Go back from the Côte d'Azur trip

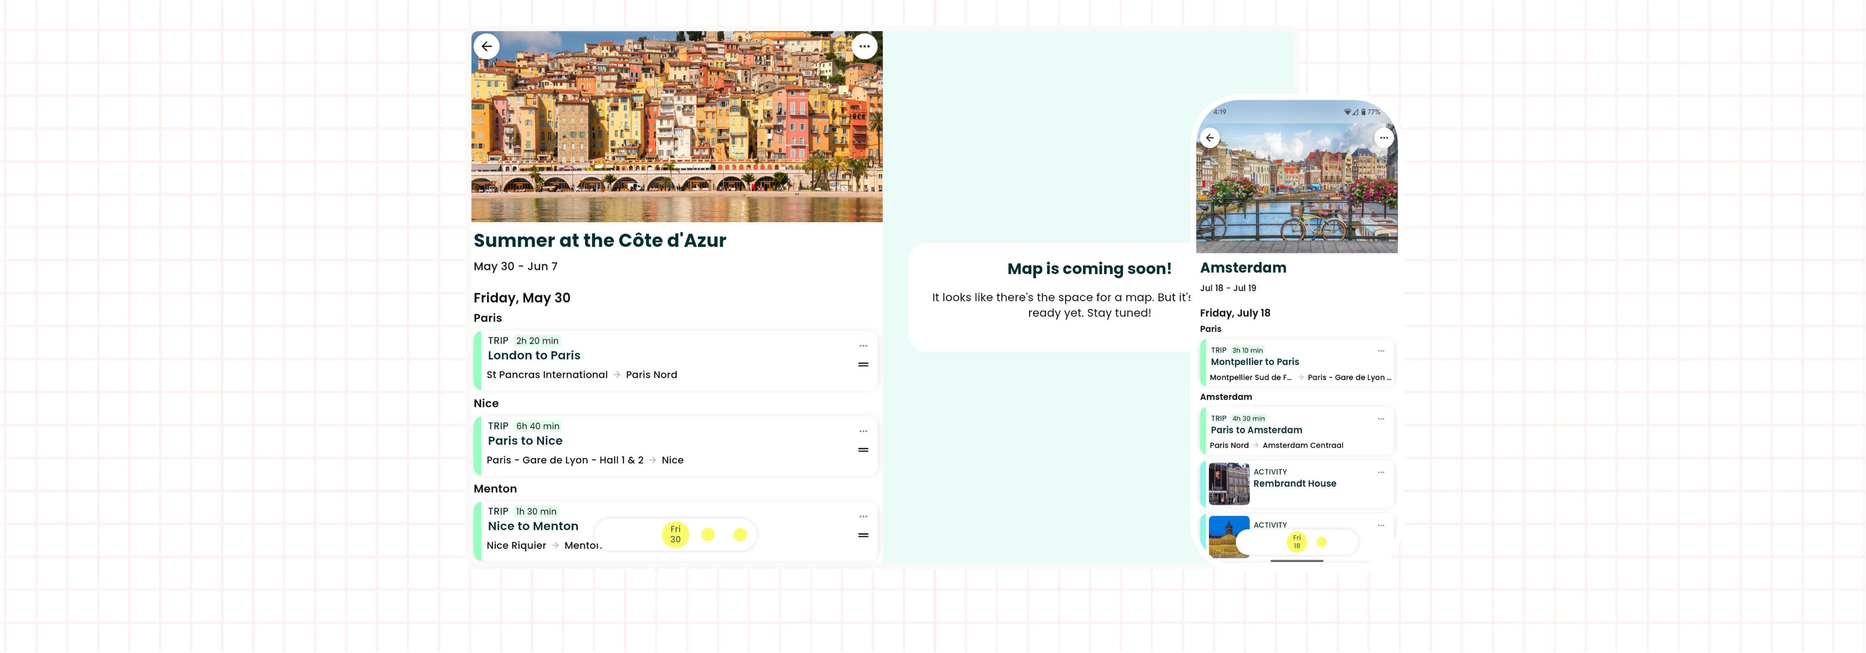(x=487, y=46)
